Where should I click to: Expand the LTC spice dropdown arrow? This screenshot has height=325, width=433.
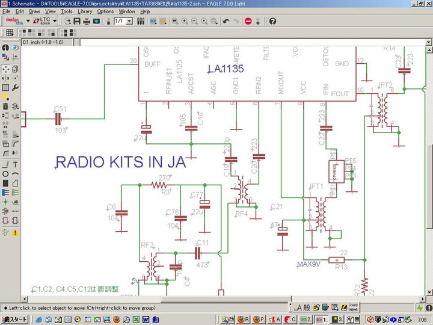tap(55, 21)
